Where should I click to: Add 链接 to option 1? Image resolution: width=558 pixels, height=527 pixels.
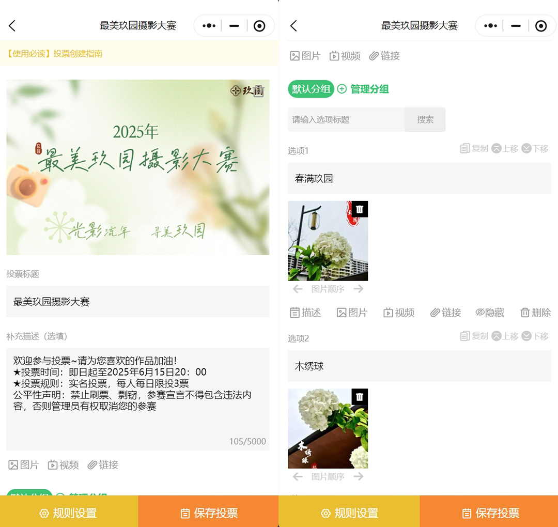point(445,313)
